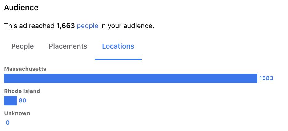
Task: Open the Placements tab
Action: tap(68, 46)
